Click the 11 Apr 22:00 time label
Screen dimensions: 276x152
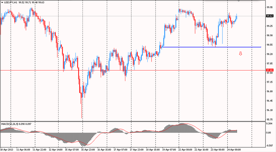39,150
